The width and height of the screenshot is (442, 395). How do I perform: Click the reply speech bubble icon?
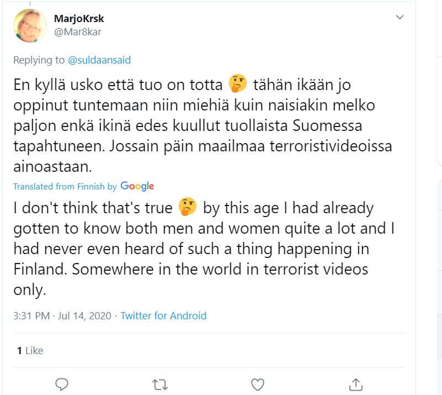(62, 383)
